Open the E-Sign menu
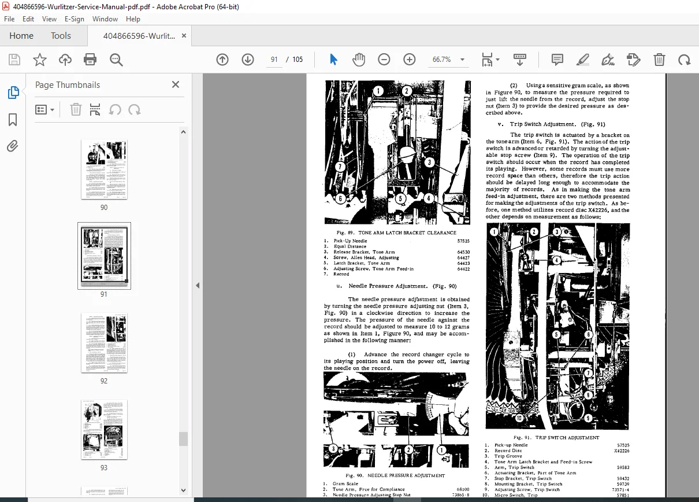699x502 pixels. (75, 19)
